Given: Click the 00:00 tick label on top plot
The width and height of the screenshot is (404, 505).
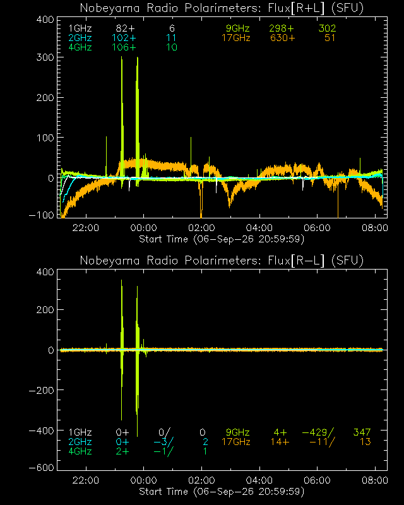Looking at the screenshot, I should point(143,228).
